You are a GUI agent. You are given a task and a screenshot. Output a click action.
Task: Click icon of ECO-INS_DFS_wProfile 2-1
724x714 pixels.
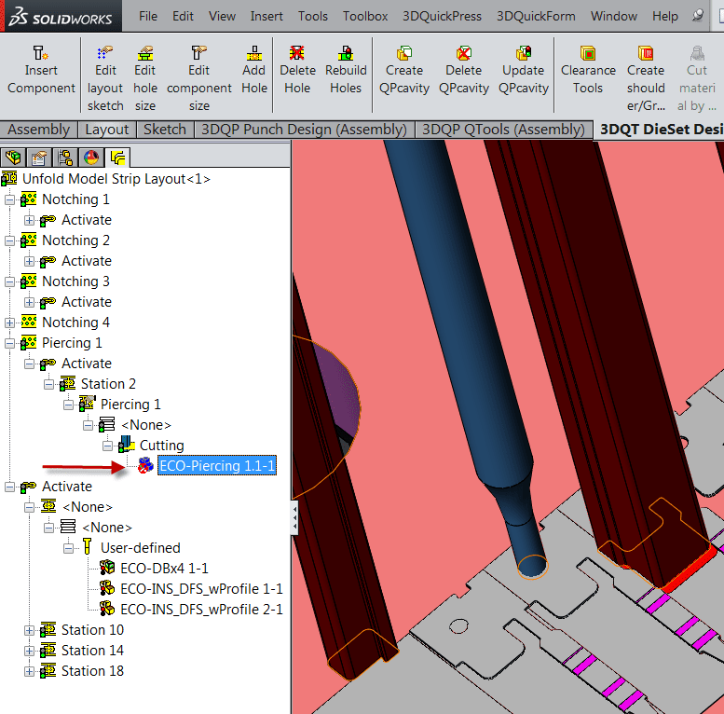[x=107, y=609]
